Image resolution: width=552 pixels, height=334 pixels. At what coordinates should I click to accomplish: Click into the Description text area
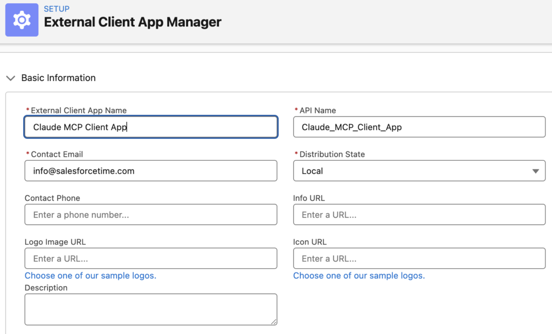coord(151,309)
